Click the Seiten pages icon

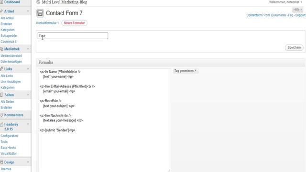(x=1, y=95)
